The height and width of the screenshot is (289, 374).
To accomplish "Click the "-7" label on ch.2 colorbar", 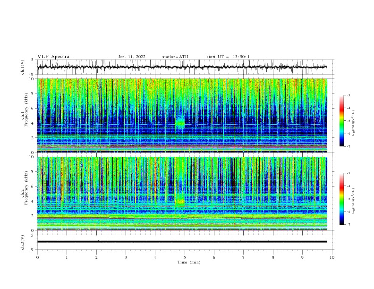I will pyautogui.click(x=348, y=225).
